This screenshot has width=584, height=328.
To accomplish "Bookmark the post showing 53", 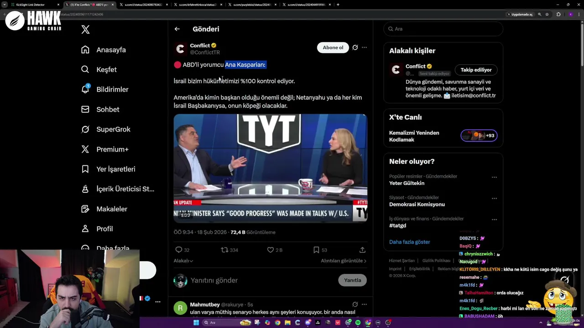I will point(316,250).
